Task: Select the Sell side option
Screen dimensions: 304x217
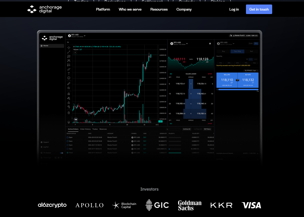Action: tap(252, 51)
